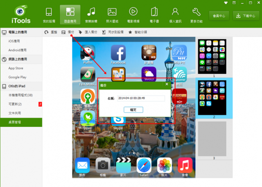Click the 確定 confirm button
This screenshot has width=262, height=187.
point(133,110)
